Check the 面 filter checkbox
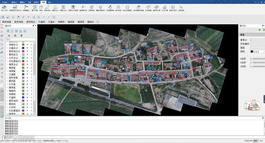265x143 pixels. (x=18, y=35)
